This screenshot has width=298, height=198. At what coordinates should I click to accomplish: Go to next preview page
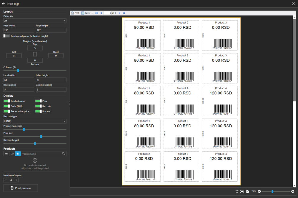119,13
